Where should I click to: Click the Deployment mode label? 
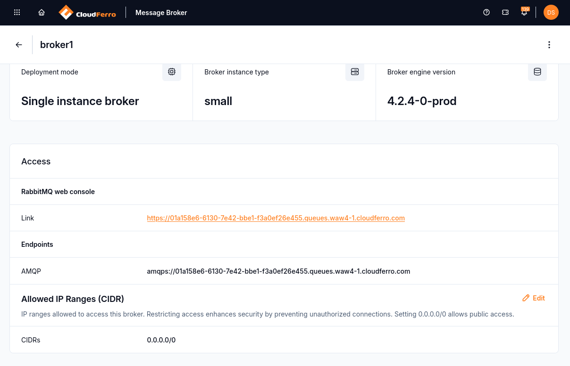click(x=50, y=72)
